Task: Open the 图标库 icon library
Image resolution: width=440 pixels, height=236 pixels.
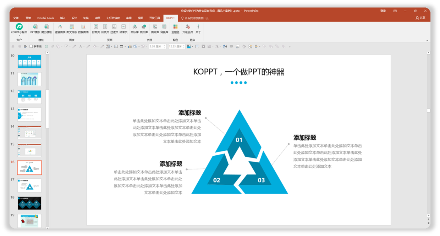Action: [x=134, y=29]
